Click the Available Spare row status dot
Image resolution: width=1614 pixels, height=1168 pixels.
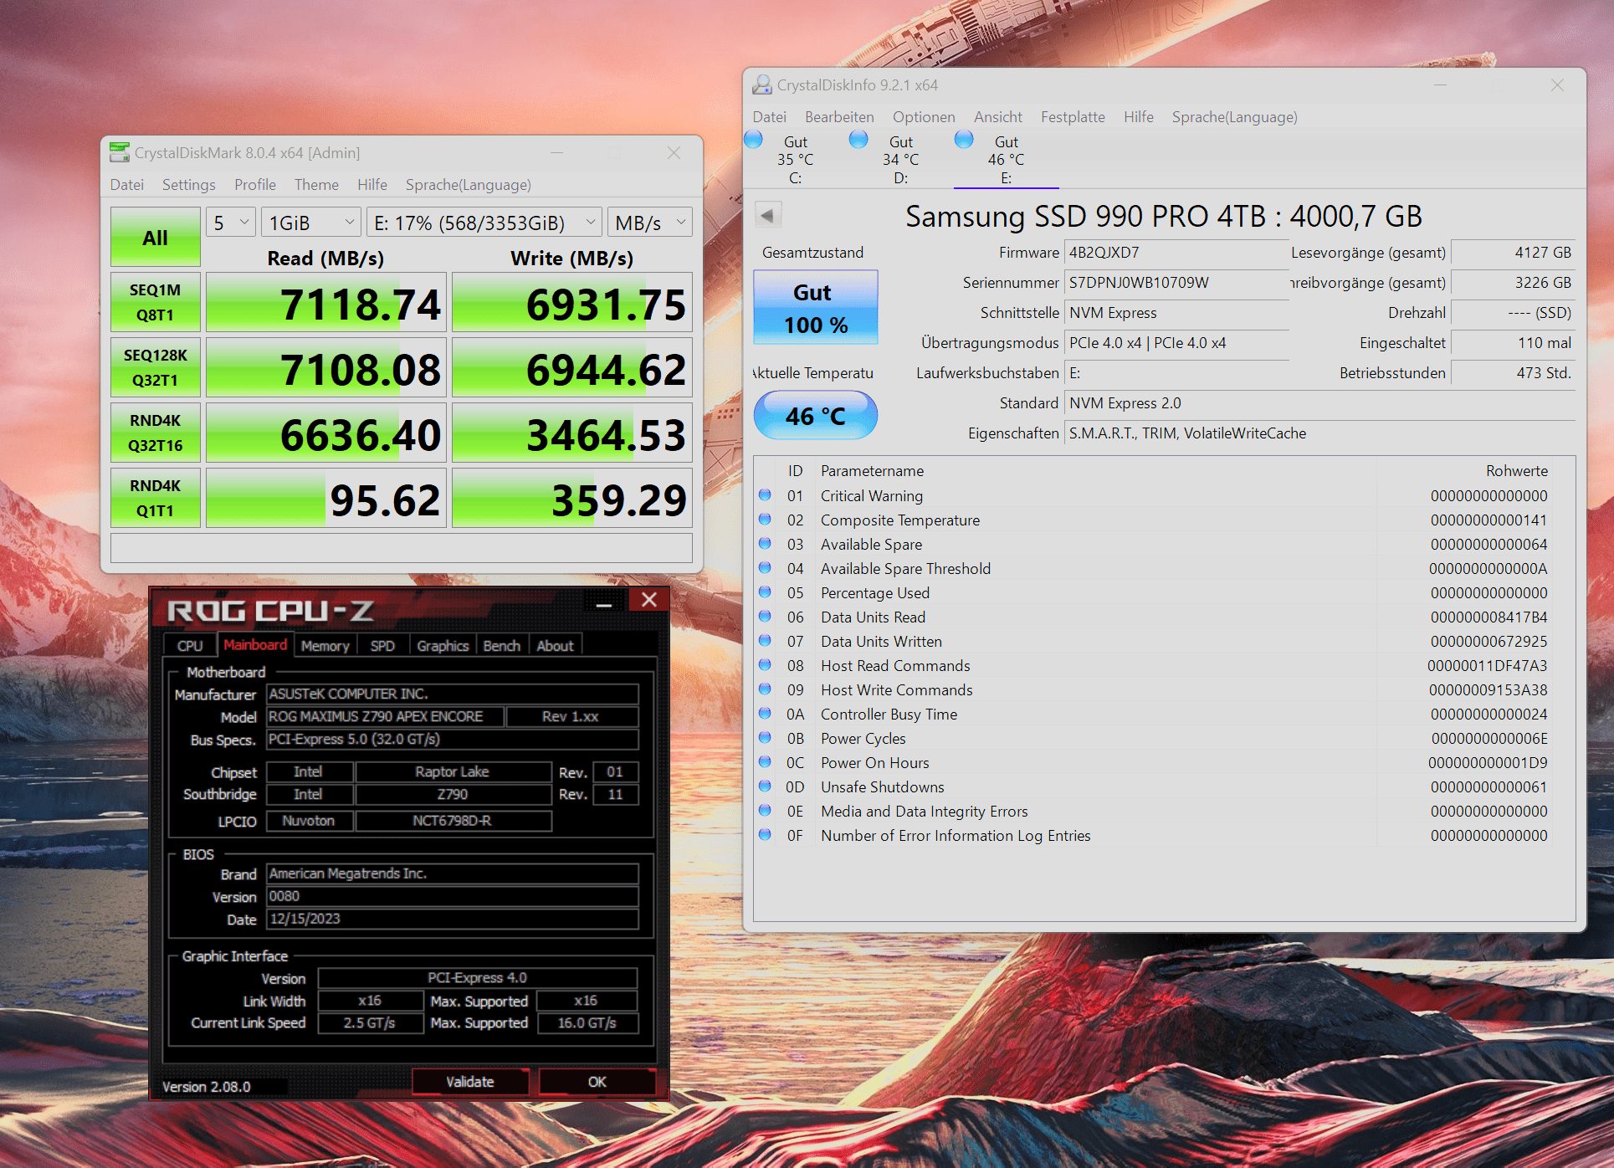pyautogui.click(x=765, y=543)
